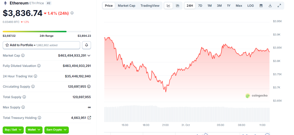The width and height of the screenshot is (294, 135).
Task: Click the line chart view icon
Action: tap(169, 6)
